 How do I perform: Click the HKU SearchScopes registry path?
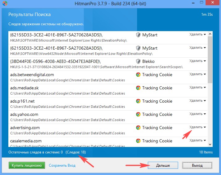coord(97,67)
